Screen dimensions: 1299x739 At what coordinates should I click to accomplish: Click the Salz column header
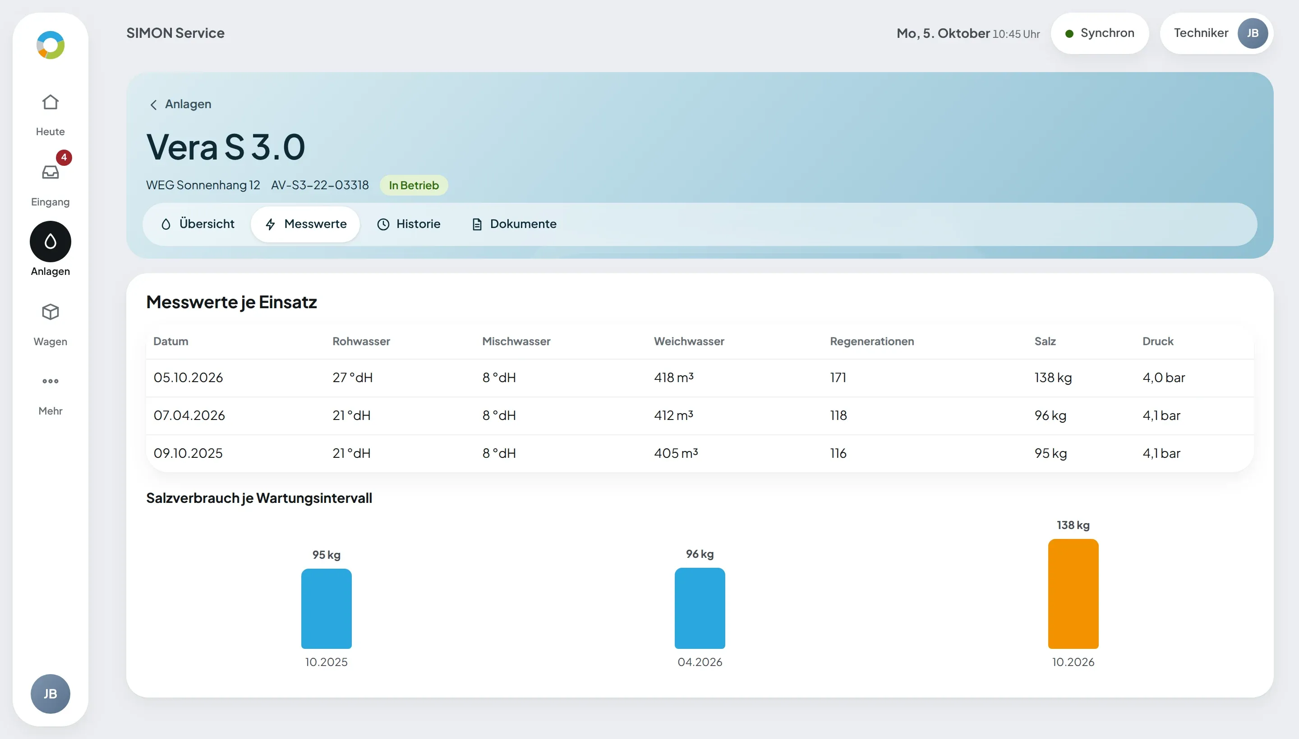point(1045,342)
